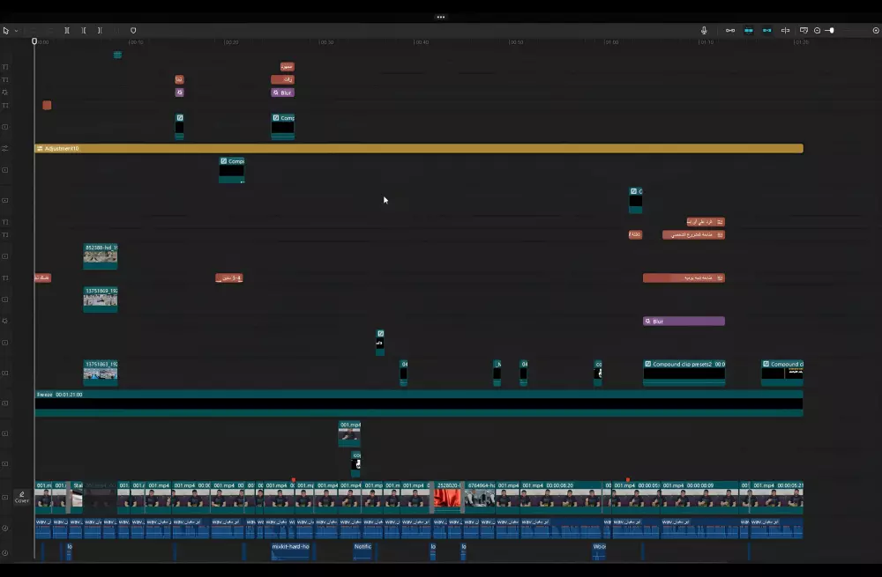Image resolution: width=882 pixels, height=577 pixels.
Task: Click the Delete right trim tool
Action: [100, 30]
